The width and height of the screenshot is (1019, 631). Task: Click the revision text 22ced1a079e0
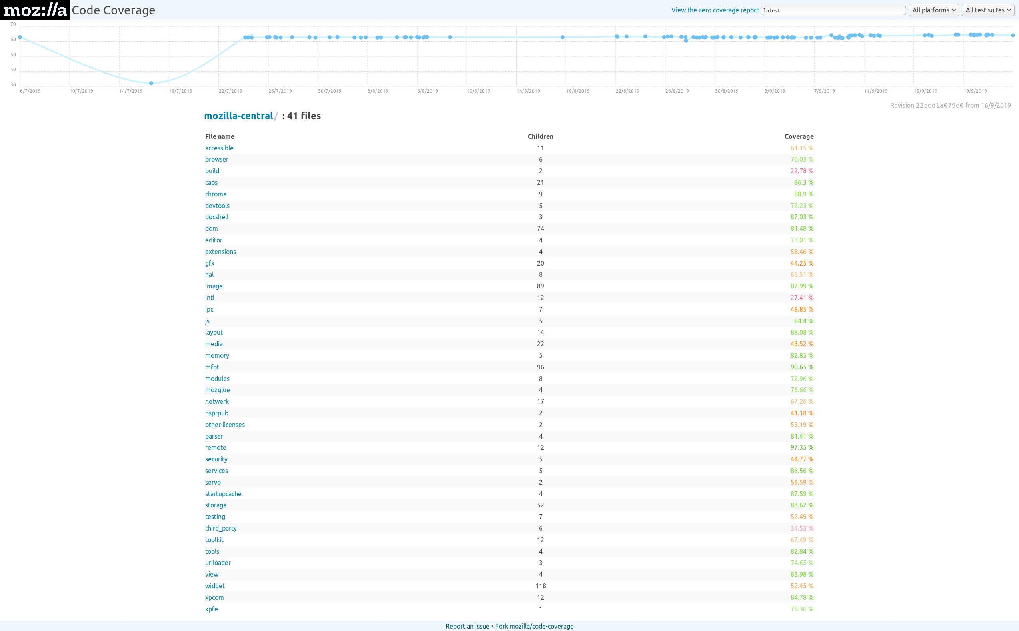point(939,105)
